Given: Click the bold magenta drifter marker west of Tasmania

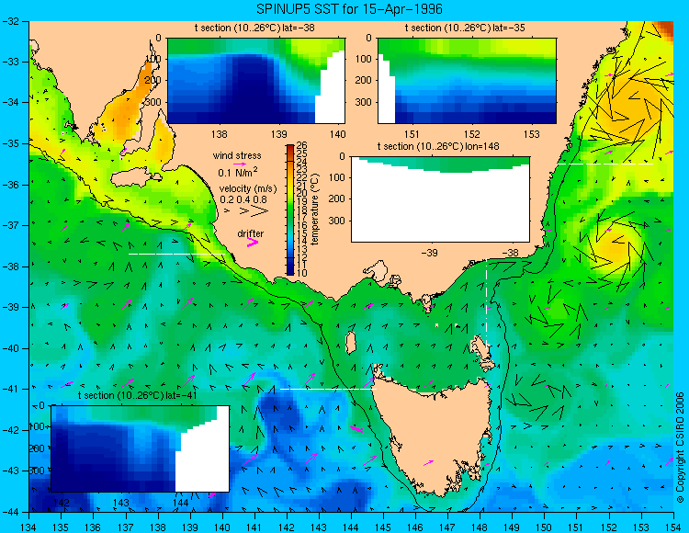Looking at the screenshot, I should (x=356, y=428).
